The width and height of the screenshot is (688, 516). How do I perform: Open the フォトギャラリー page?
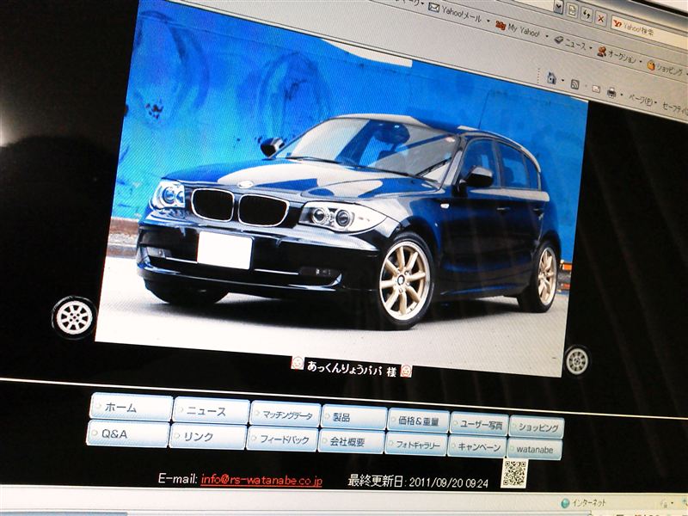click(416, 444)
